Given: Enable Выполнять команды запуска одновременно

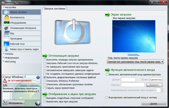Looking at the screenshot, I should (x=45, y=60).
